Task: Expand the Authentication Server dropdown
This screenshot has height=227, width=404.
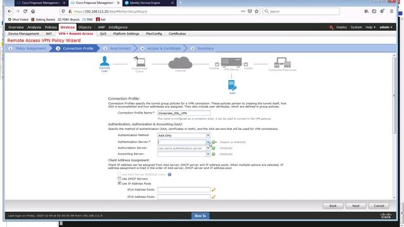Action: pyautogui.click(x=208, y=142)
